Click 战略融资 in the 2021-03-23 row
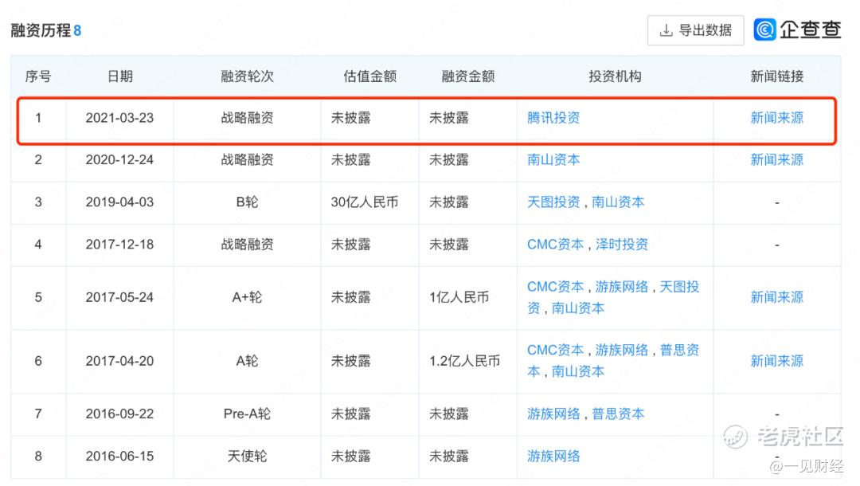Image resolution: width=860 pixels, height=486 pixels. click(247, 118)
